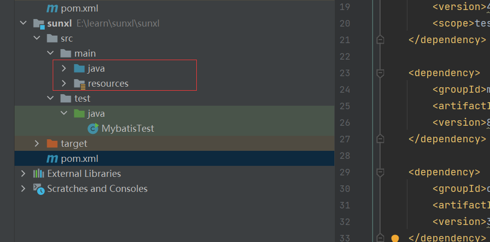Screen dimensions: 490x242
Task: Click the orange target folder icon
Action: coord(52,144)
